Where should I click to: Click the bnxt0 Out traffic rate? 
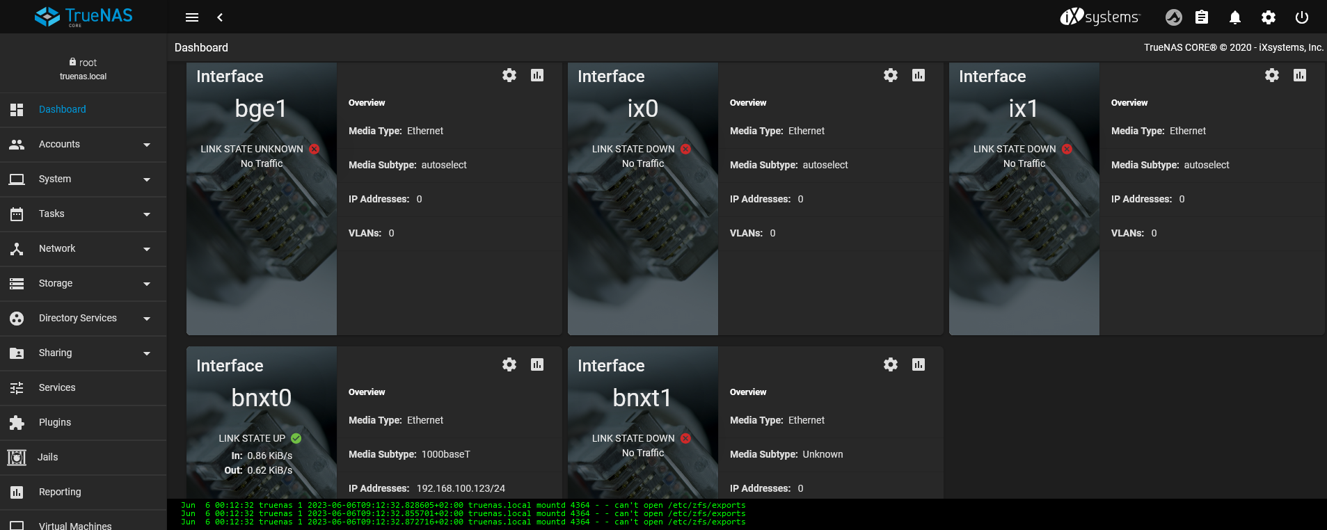[258, 470]
